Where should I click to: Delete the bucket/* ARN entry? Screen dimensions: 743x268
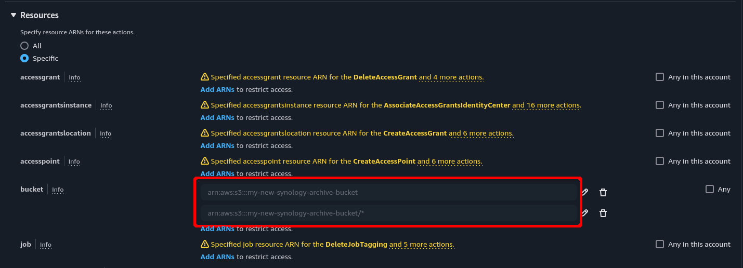click(603, 213)
